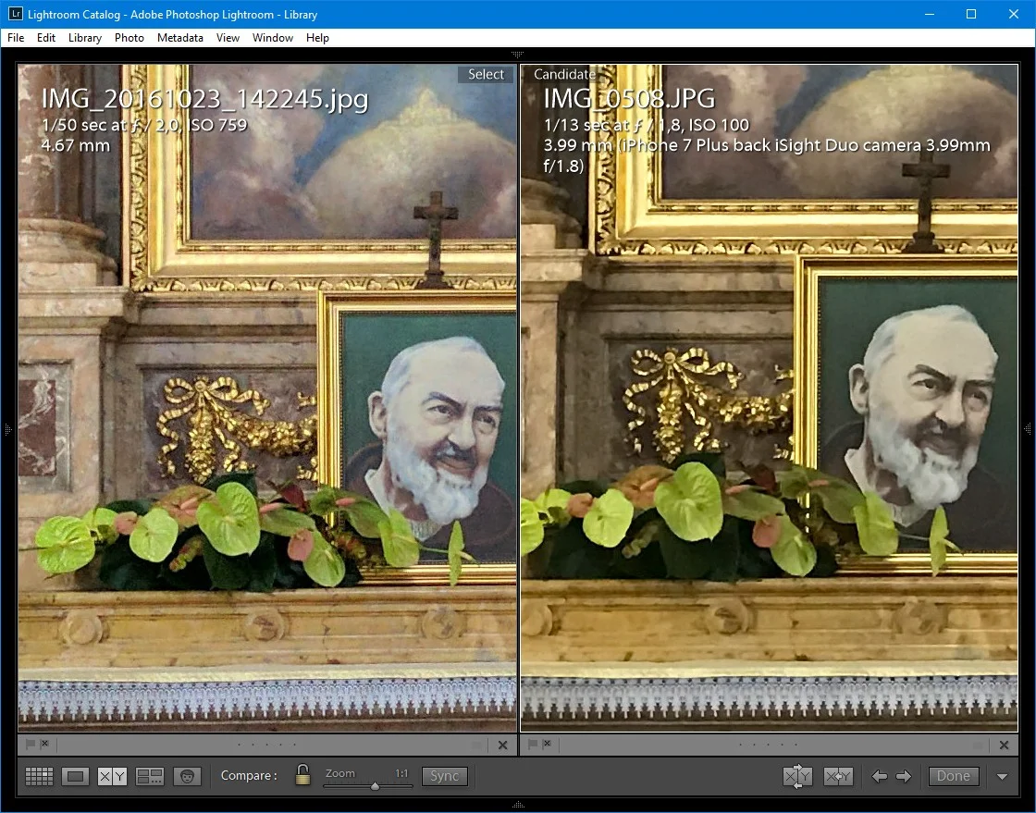Open the Library menu

coord(85,38)
